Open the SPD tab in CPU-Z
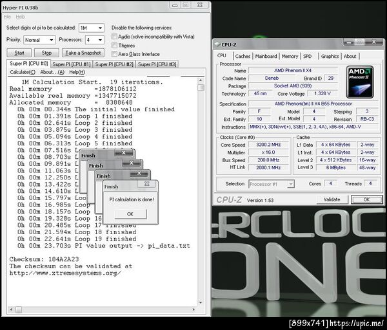 pyautogui.click(x=307, y=57)
